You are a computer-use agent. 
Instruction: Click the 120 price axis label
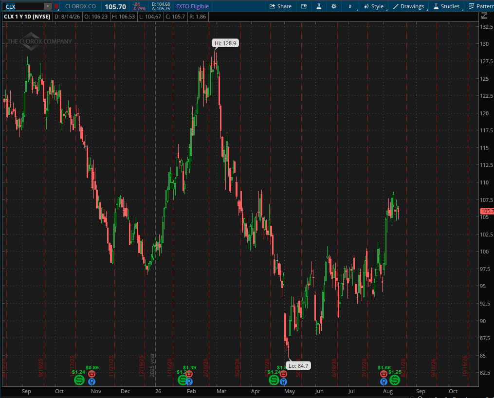click(484, 113)
